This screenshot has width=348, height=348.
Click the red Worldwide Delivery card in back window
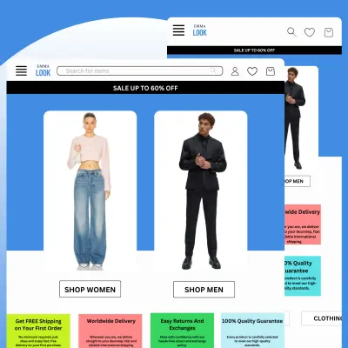coord(303,224)
